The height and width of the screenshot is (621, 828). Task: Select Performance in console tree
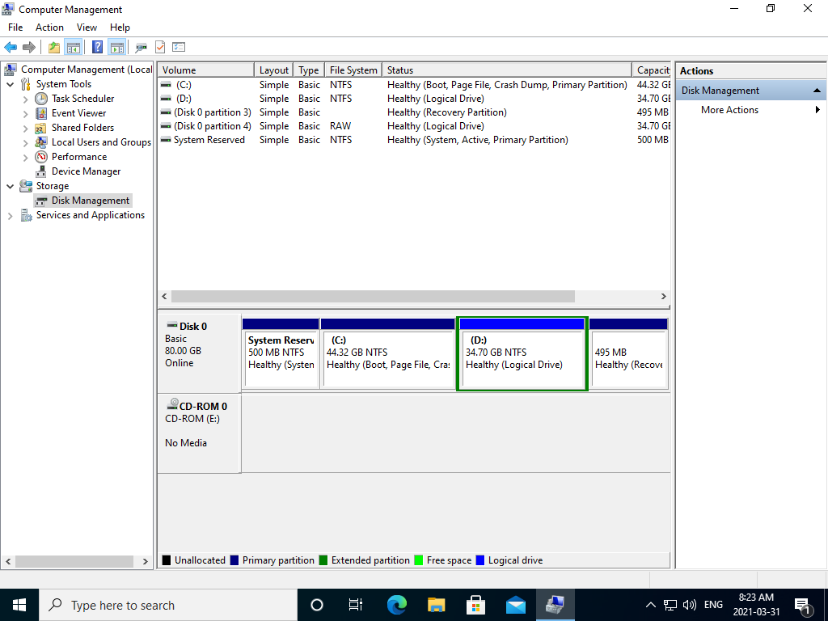pos(78,157)
